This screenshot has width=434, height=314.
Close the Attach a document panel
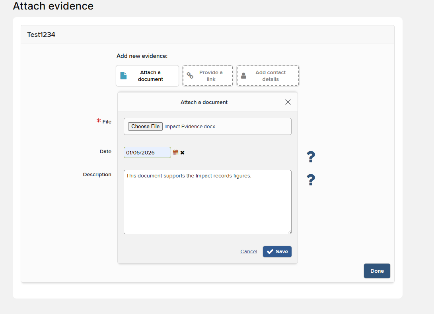(288, 102)
